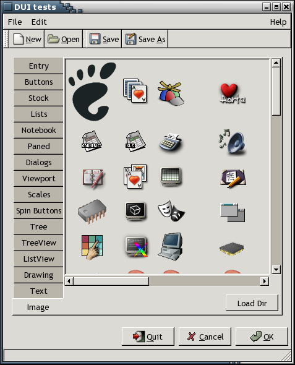Switch to the Entry tab
This screenshot has width=295, height=365.
tap(38, 66)
